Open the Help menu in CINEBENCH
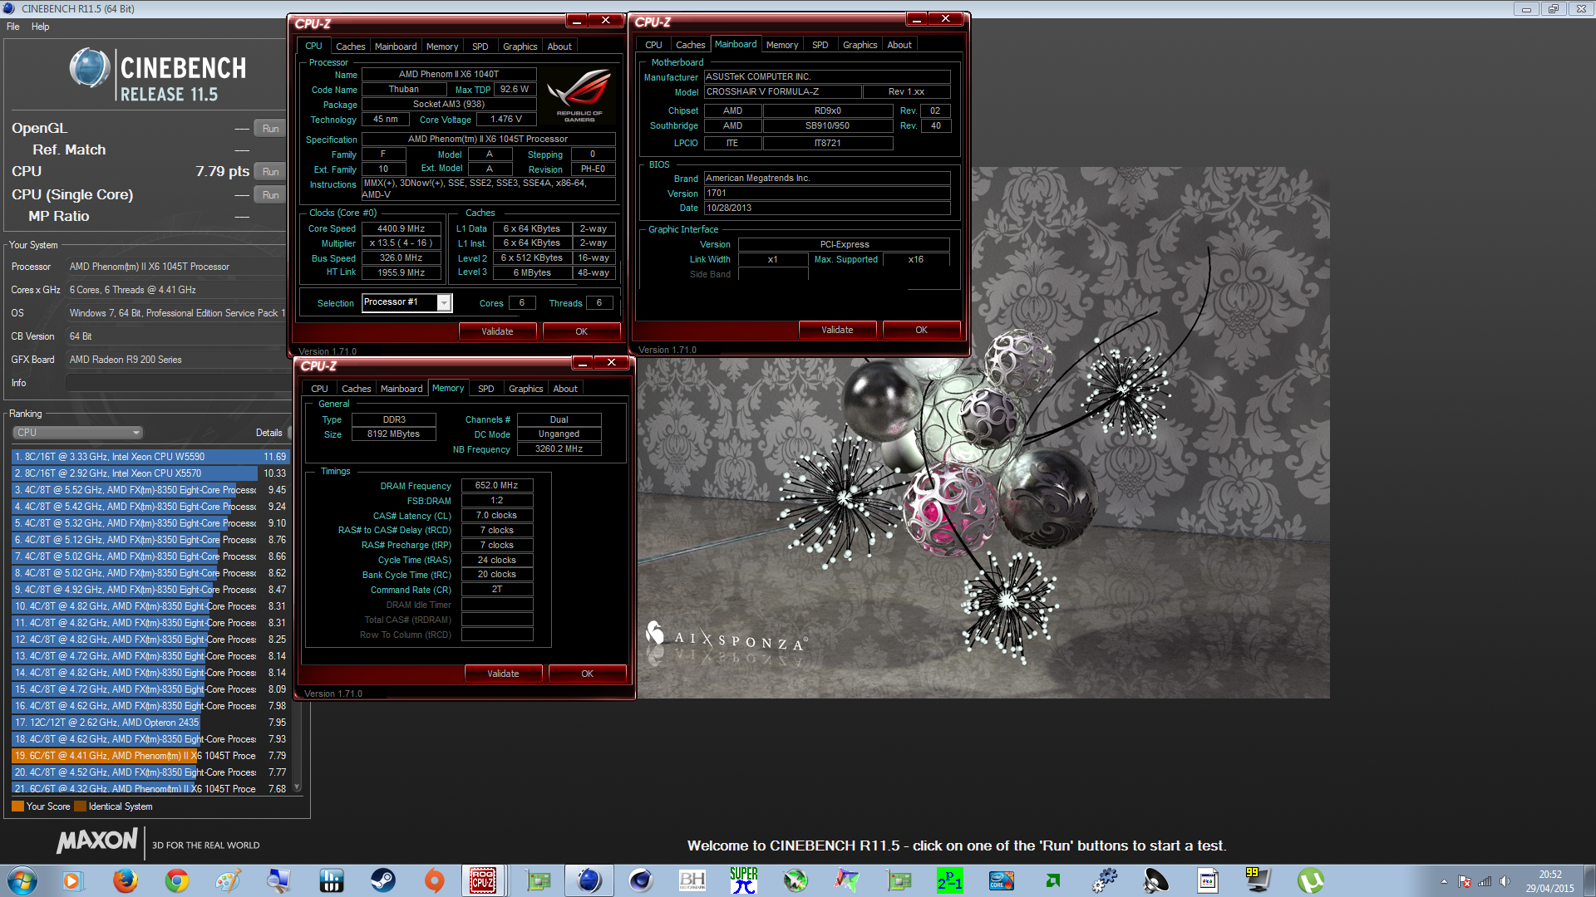 [40, 27]
